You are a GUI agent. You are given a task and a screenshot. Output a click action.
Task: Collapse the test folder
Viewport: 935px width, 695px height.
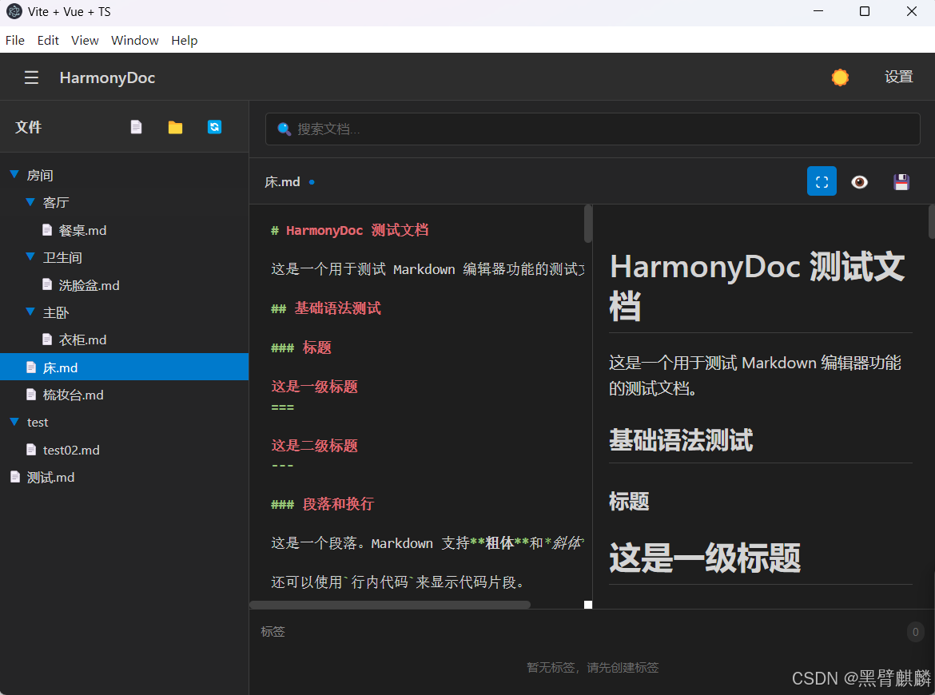[x=14, y=422]
